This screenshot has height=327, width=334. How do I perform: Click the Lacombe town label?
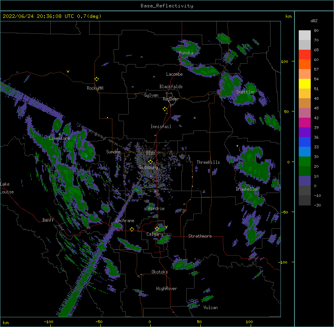click(174, 74)
